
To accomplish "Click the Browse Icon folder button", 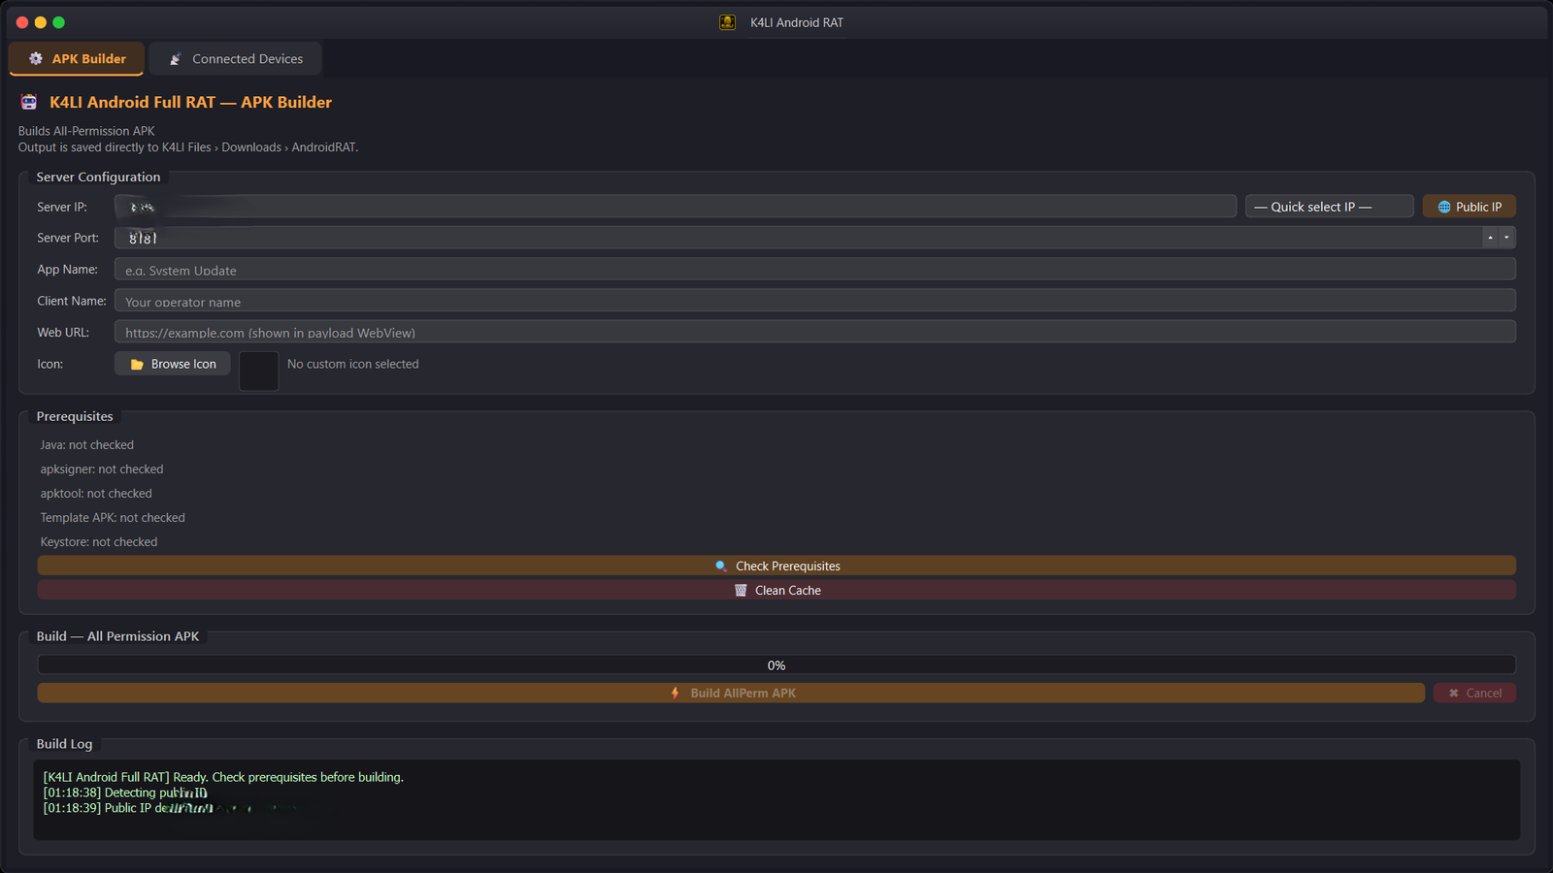I will [173, 364].
